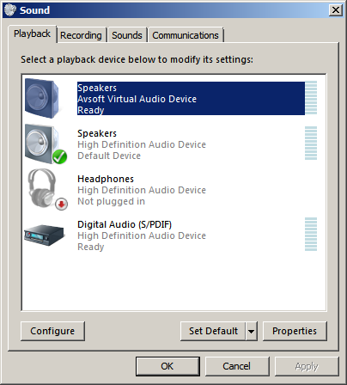Click the green checkmark badge on default Speakers

(59, 156)
